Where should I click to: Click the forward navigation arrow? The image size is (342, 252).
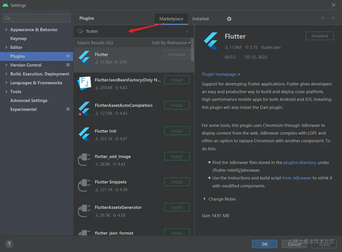click(x=333, y=18)
